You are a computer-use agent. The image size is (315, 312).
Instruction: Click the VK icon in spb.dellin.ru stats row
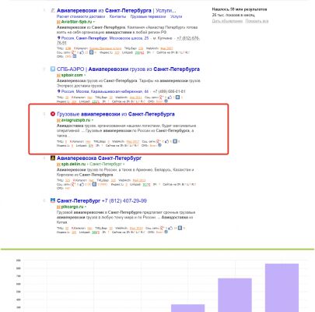(x=94, y=184)
